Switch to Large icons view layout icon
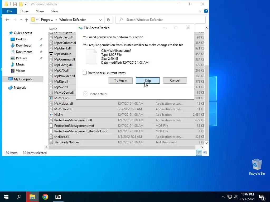The height and width of the screenshot is (202, 270). click(205, 153)
